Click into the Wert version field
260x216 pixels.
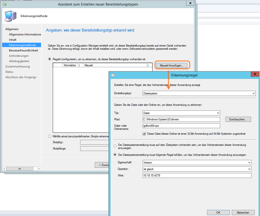pyautogui.click(x=197, y=175)
